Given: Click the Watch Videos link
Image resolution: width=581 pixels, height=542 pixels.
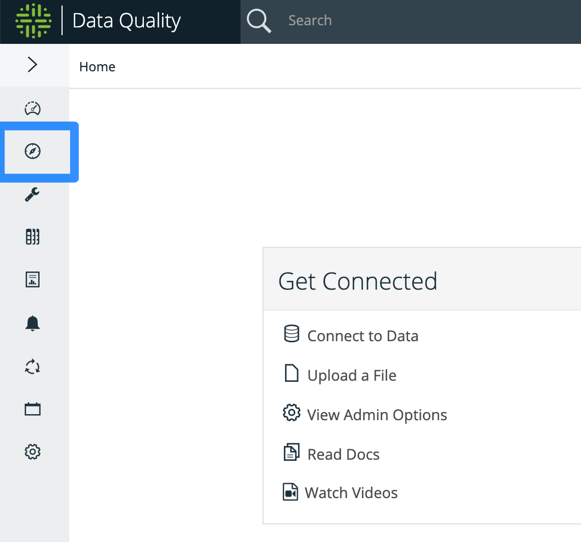Looking at the screenshot, I should tap(351, 493).
